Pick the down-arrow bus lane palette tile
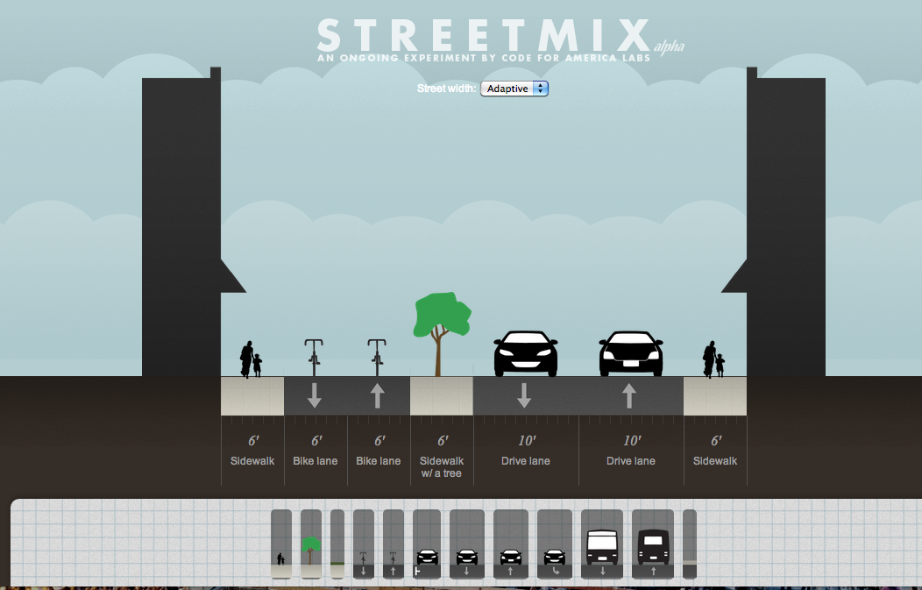Viewport: 922px width, 590px height. [x=602, y=544]
